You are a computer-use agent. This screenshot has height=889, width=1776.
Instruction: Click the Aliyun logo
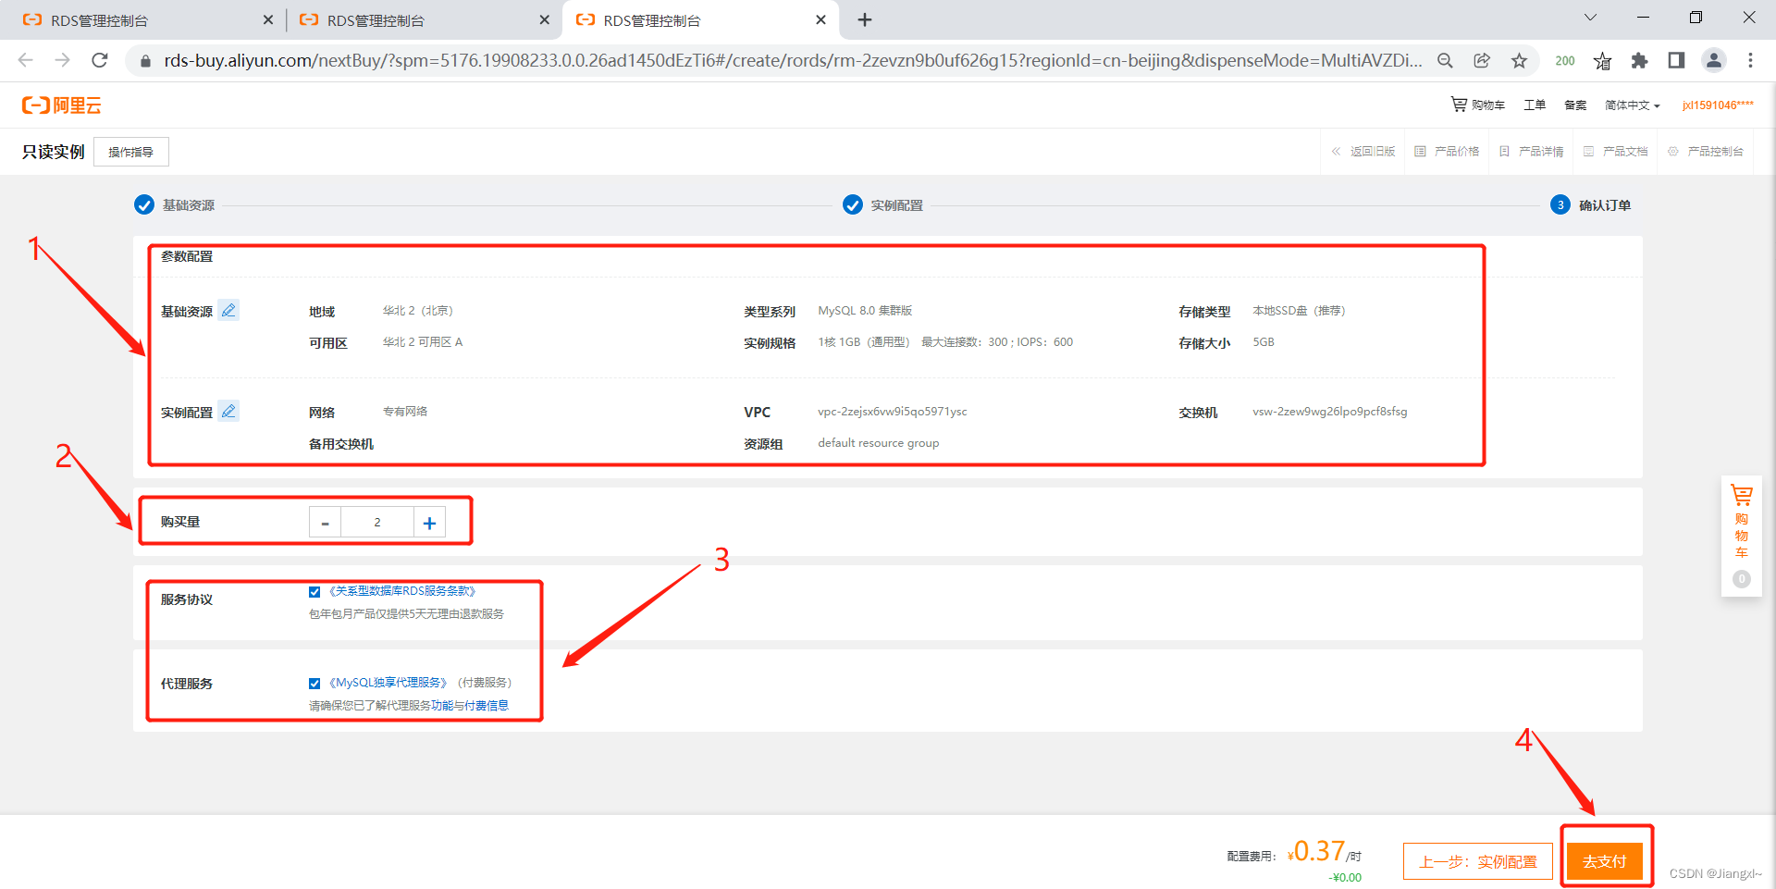(x=62, y=105)
